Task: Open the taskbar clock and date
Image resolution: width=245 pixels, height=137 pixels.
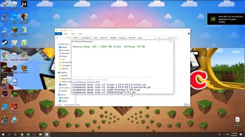Action: click(x=234, y=134)
